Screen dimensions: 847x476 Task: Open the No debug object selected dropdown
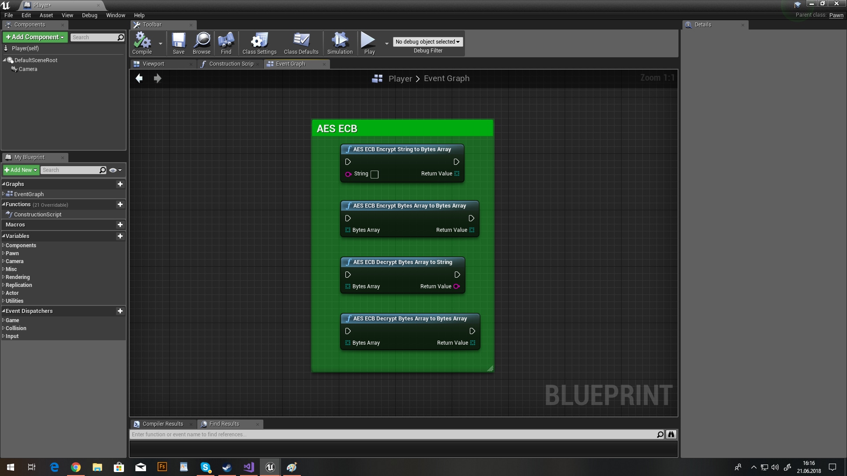[x=427, y=41]
